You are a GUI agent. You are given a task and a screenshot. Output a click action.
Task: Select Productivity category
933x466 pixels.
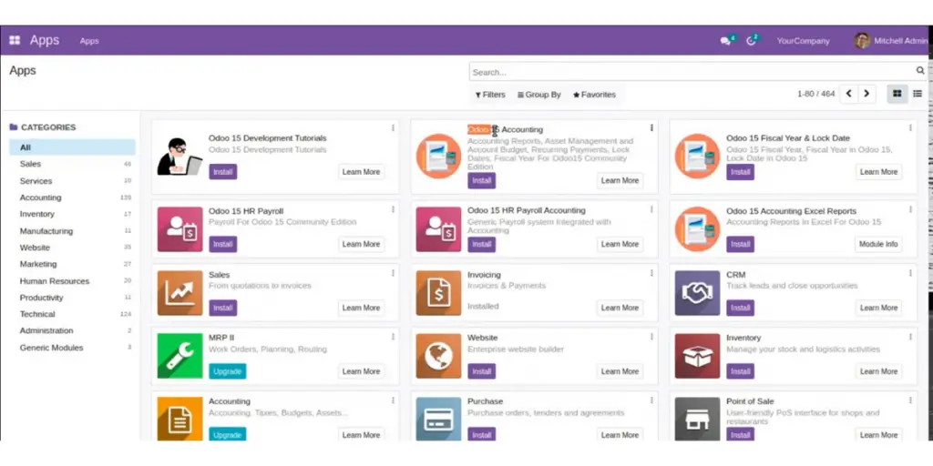(72, 298)
